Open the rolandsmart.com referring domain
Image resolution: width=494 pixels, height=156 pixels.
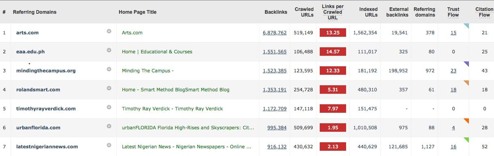[x=38, y=90]
